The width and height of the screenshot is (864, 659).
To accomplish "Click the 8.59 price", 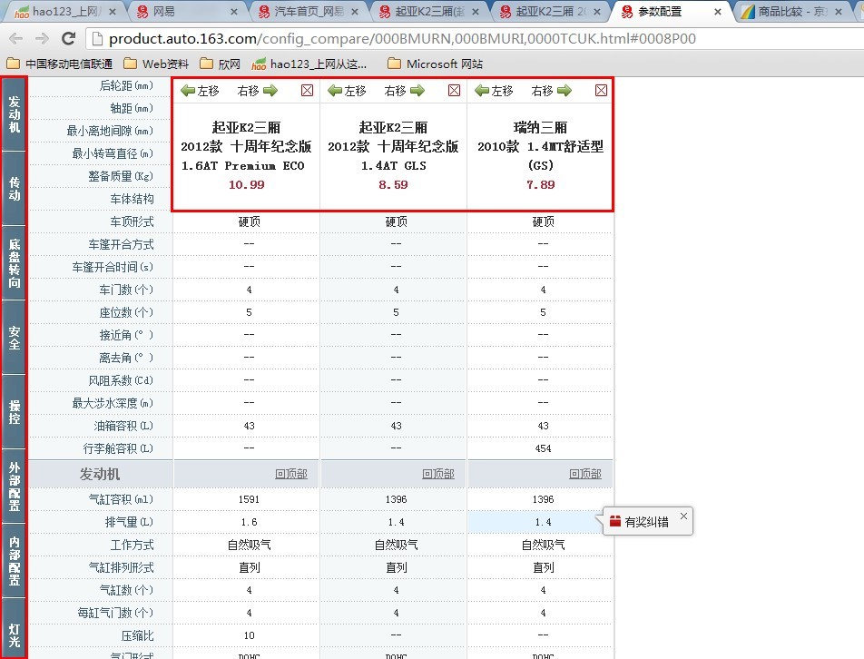I will coord(394,184).
